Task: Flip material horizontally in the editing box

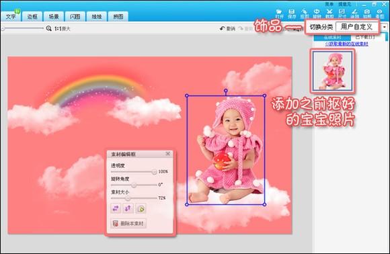Action: (116, 208)
